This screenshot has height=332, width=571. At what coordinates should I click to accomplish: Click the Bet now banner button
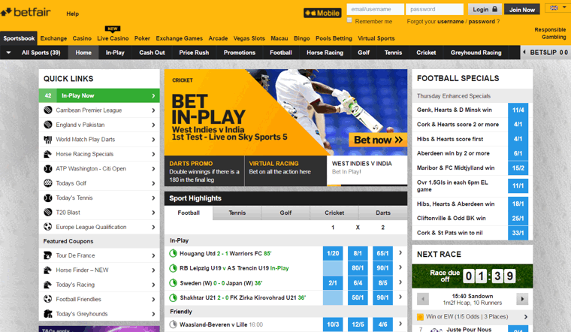tap(378, 140)
